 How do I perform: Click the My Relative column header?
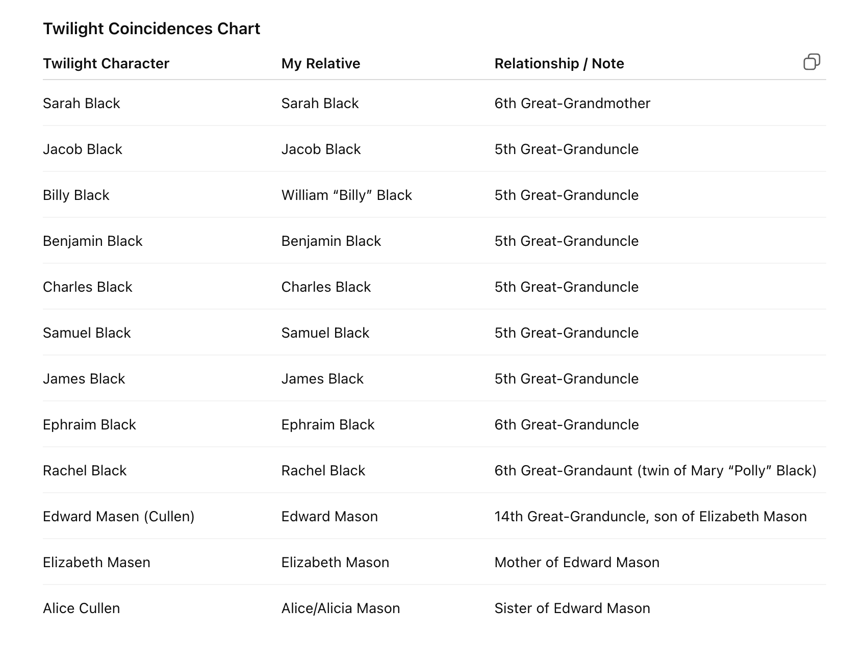tap(321, 63)
